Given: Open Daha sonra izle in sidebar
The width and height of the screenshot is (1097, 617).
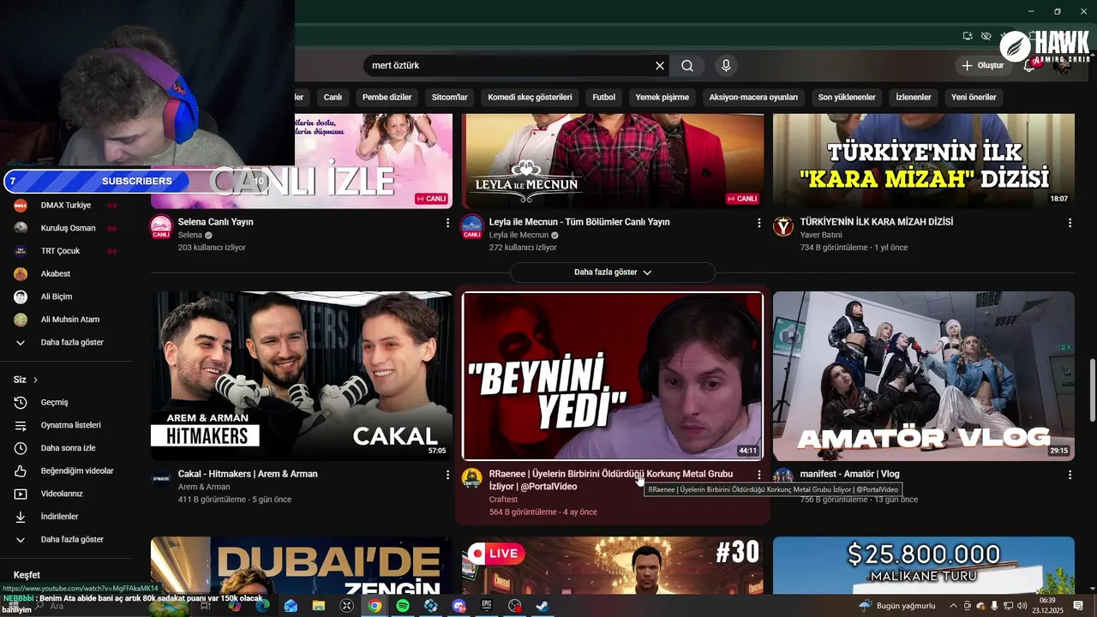Looking at the screenshot, I should pos(69,448).
